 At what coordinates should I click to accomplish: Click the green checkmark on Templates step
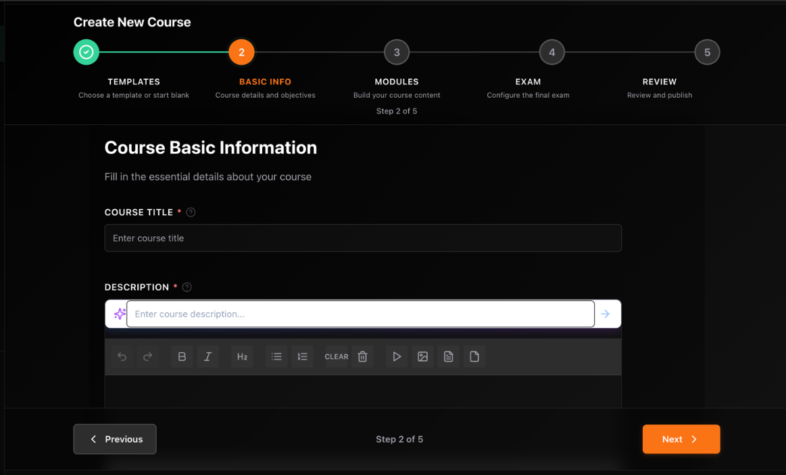(x=86, y=51)
